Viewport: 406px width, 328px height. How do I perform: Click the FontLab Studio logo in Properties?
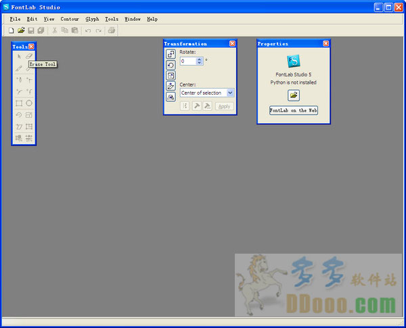[294, 61]
